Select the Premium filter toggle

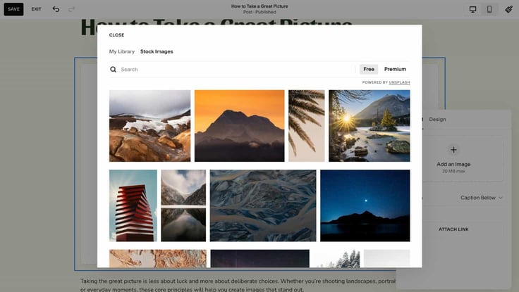[395, 69]
